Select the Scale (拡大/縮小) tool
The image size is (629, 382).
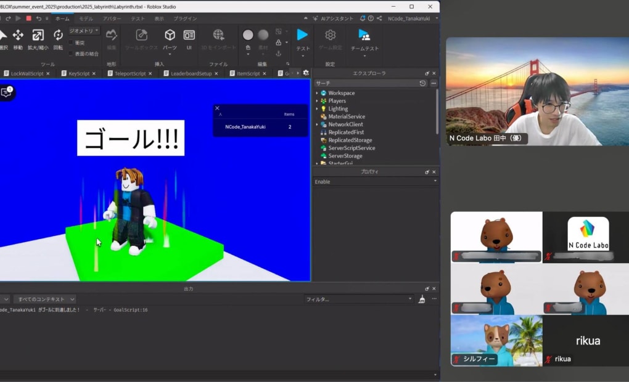coord(38,35)
